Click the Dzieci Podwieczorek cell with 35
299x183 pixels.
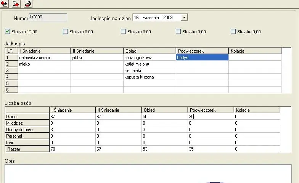pos(211,117)
